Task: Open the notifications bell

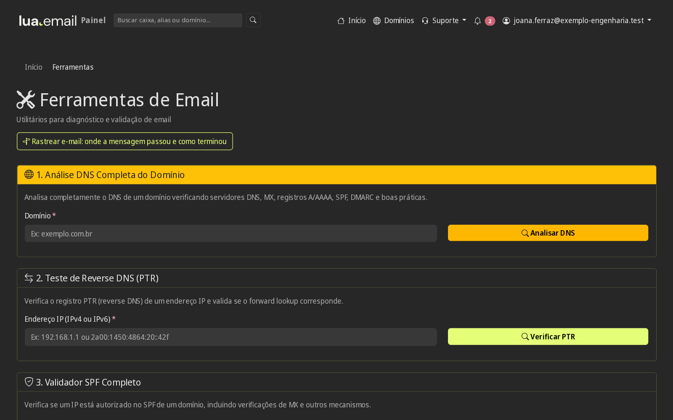Action: pyautogui.click(x=477, y=21)
